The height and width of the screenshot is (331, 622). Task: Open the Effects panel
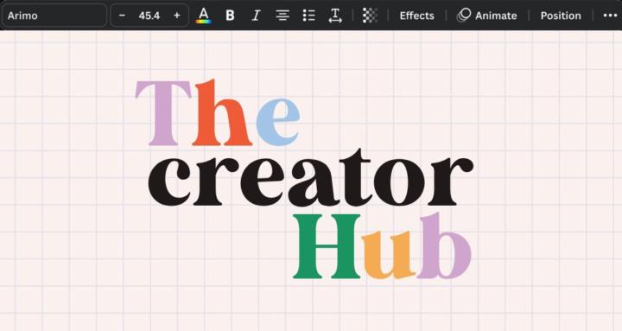[416, 16]
